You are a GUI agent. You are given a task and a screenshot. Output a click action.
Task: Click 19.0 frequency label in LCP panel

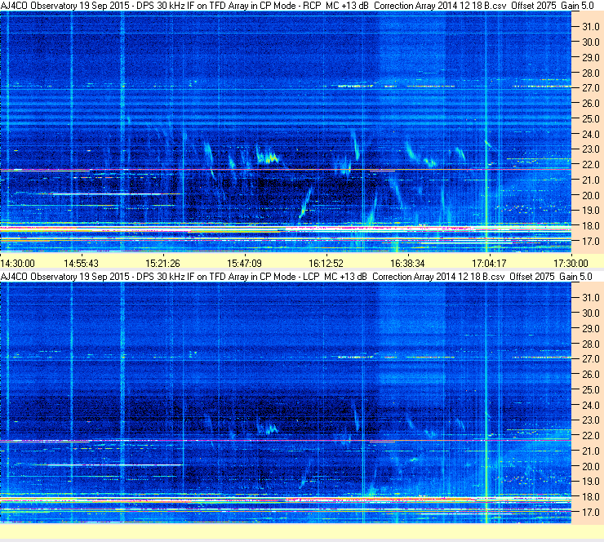(591, 482)
